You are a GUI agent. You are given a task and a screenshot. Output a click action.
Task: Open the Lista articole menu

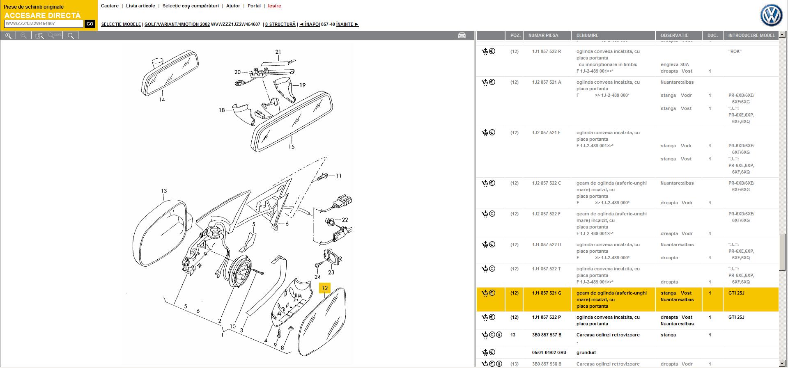140,6
